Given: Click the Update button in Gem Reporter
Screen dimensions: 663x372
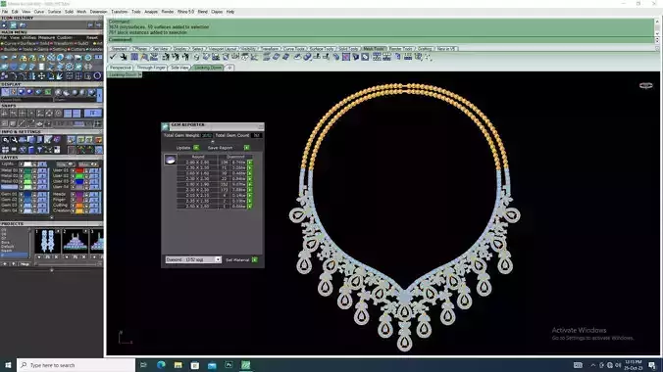Looking at the screenshot, I should pos(196,148).
